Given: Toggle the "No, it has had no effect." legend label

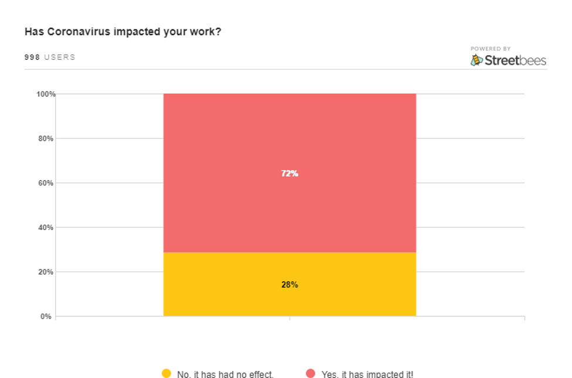Looking at the screenshot, I should (225, 374).
